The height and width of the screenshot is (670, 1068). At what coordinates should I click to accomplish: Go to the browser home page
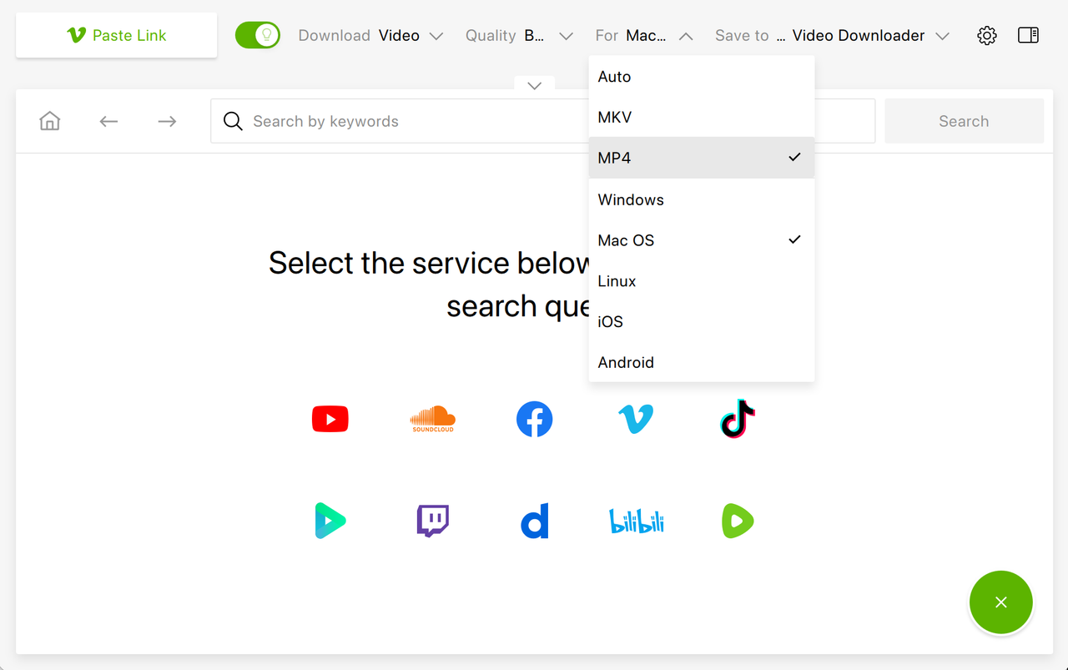click(x=50, y=121)
